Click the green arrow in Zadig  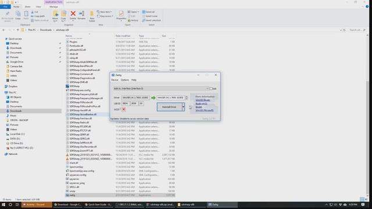[153, 98]
